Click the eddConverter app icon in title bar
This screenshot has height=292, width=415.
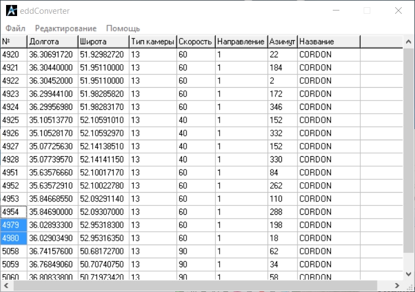pos(10,10)
